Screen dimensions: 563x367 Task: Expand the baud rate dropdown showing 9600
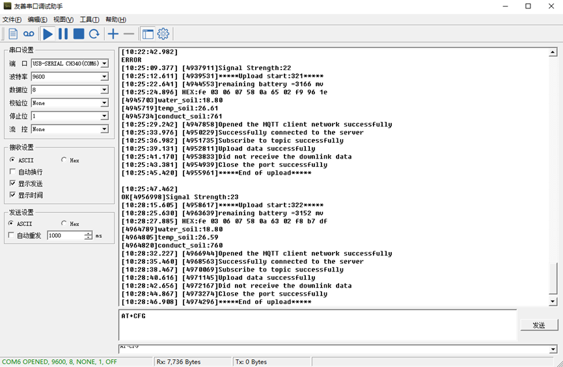tap(105, 77)
